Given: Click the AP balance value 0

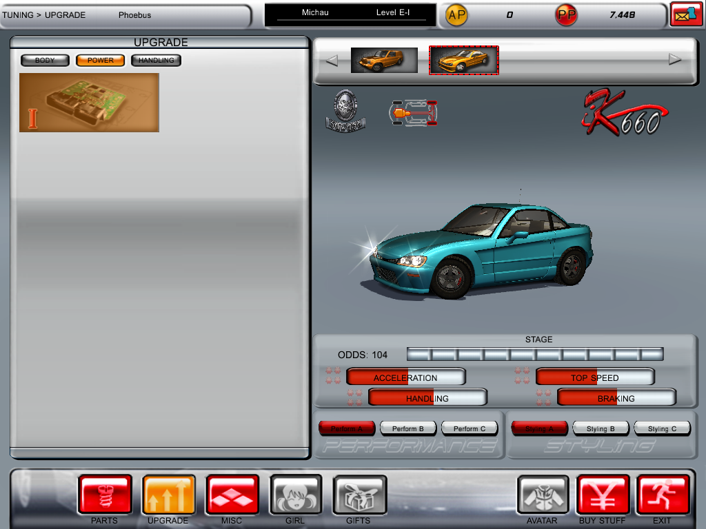Looking at the screenshot, I should click(x=510, y=15).
